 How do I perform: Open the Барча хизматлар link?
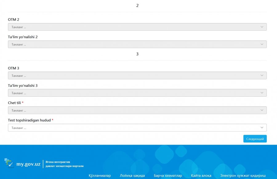168,176
